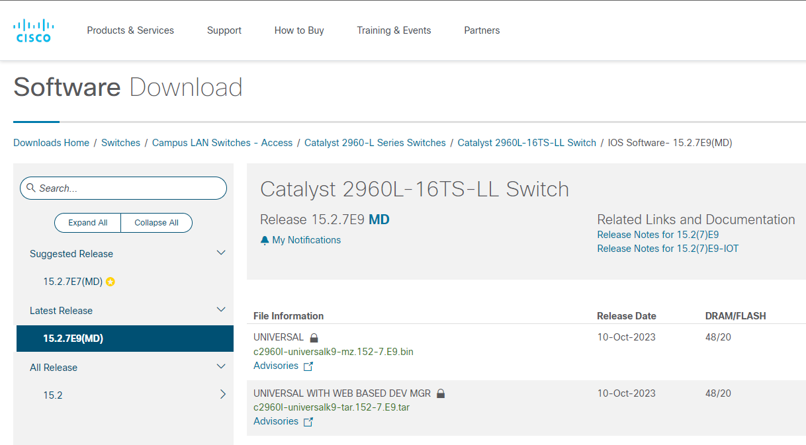Select the 15.2 item under All Release
Viewport: 806px width, 445px height.
(x=53, y=395)
